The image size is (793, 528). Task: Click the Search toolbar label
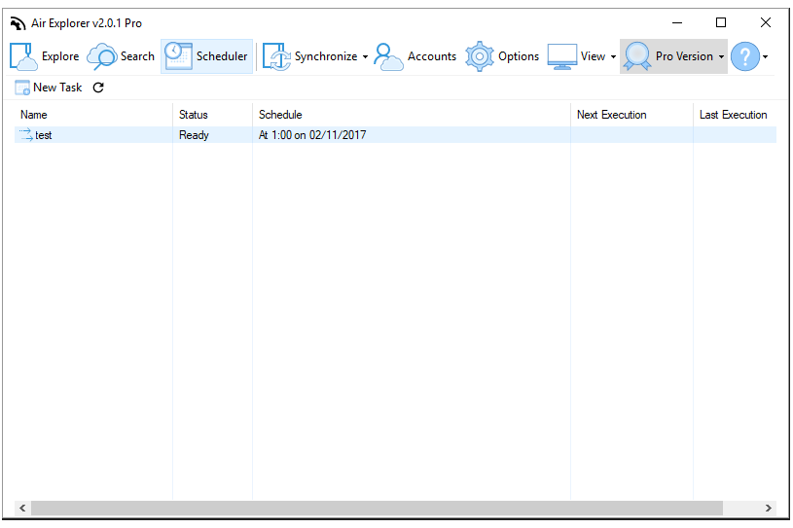137,56
